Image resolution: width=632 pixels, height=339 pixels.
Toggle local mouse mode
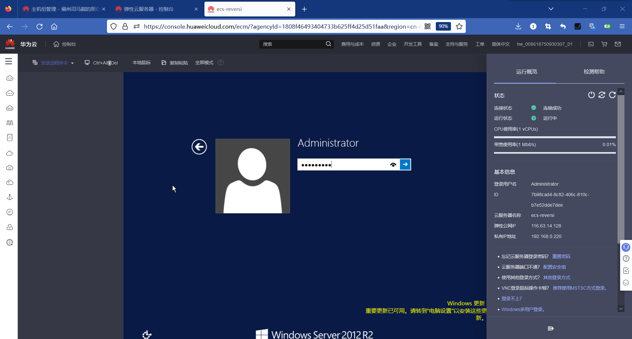(x=142, y=63)
